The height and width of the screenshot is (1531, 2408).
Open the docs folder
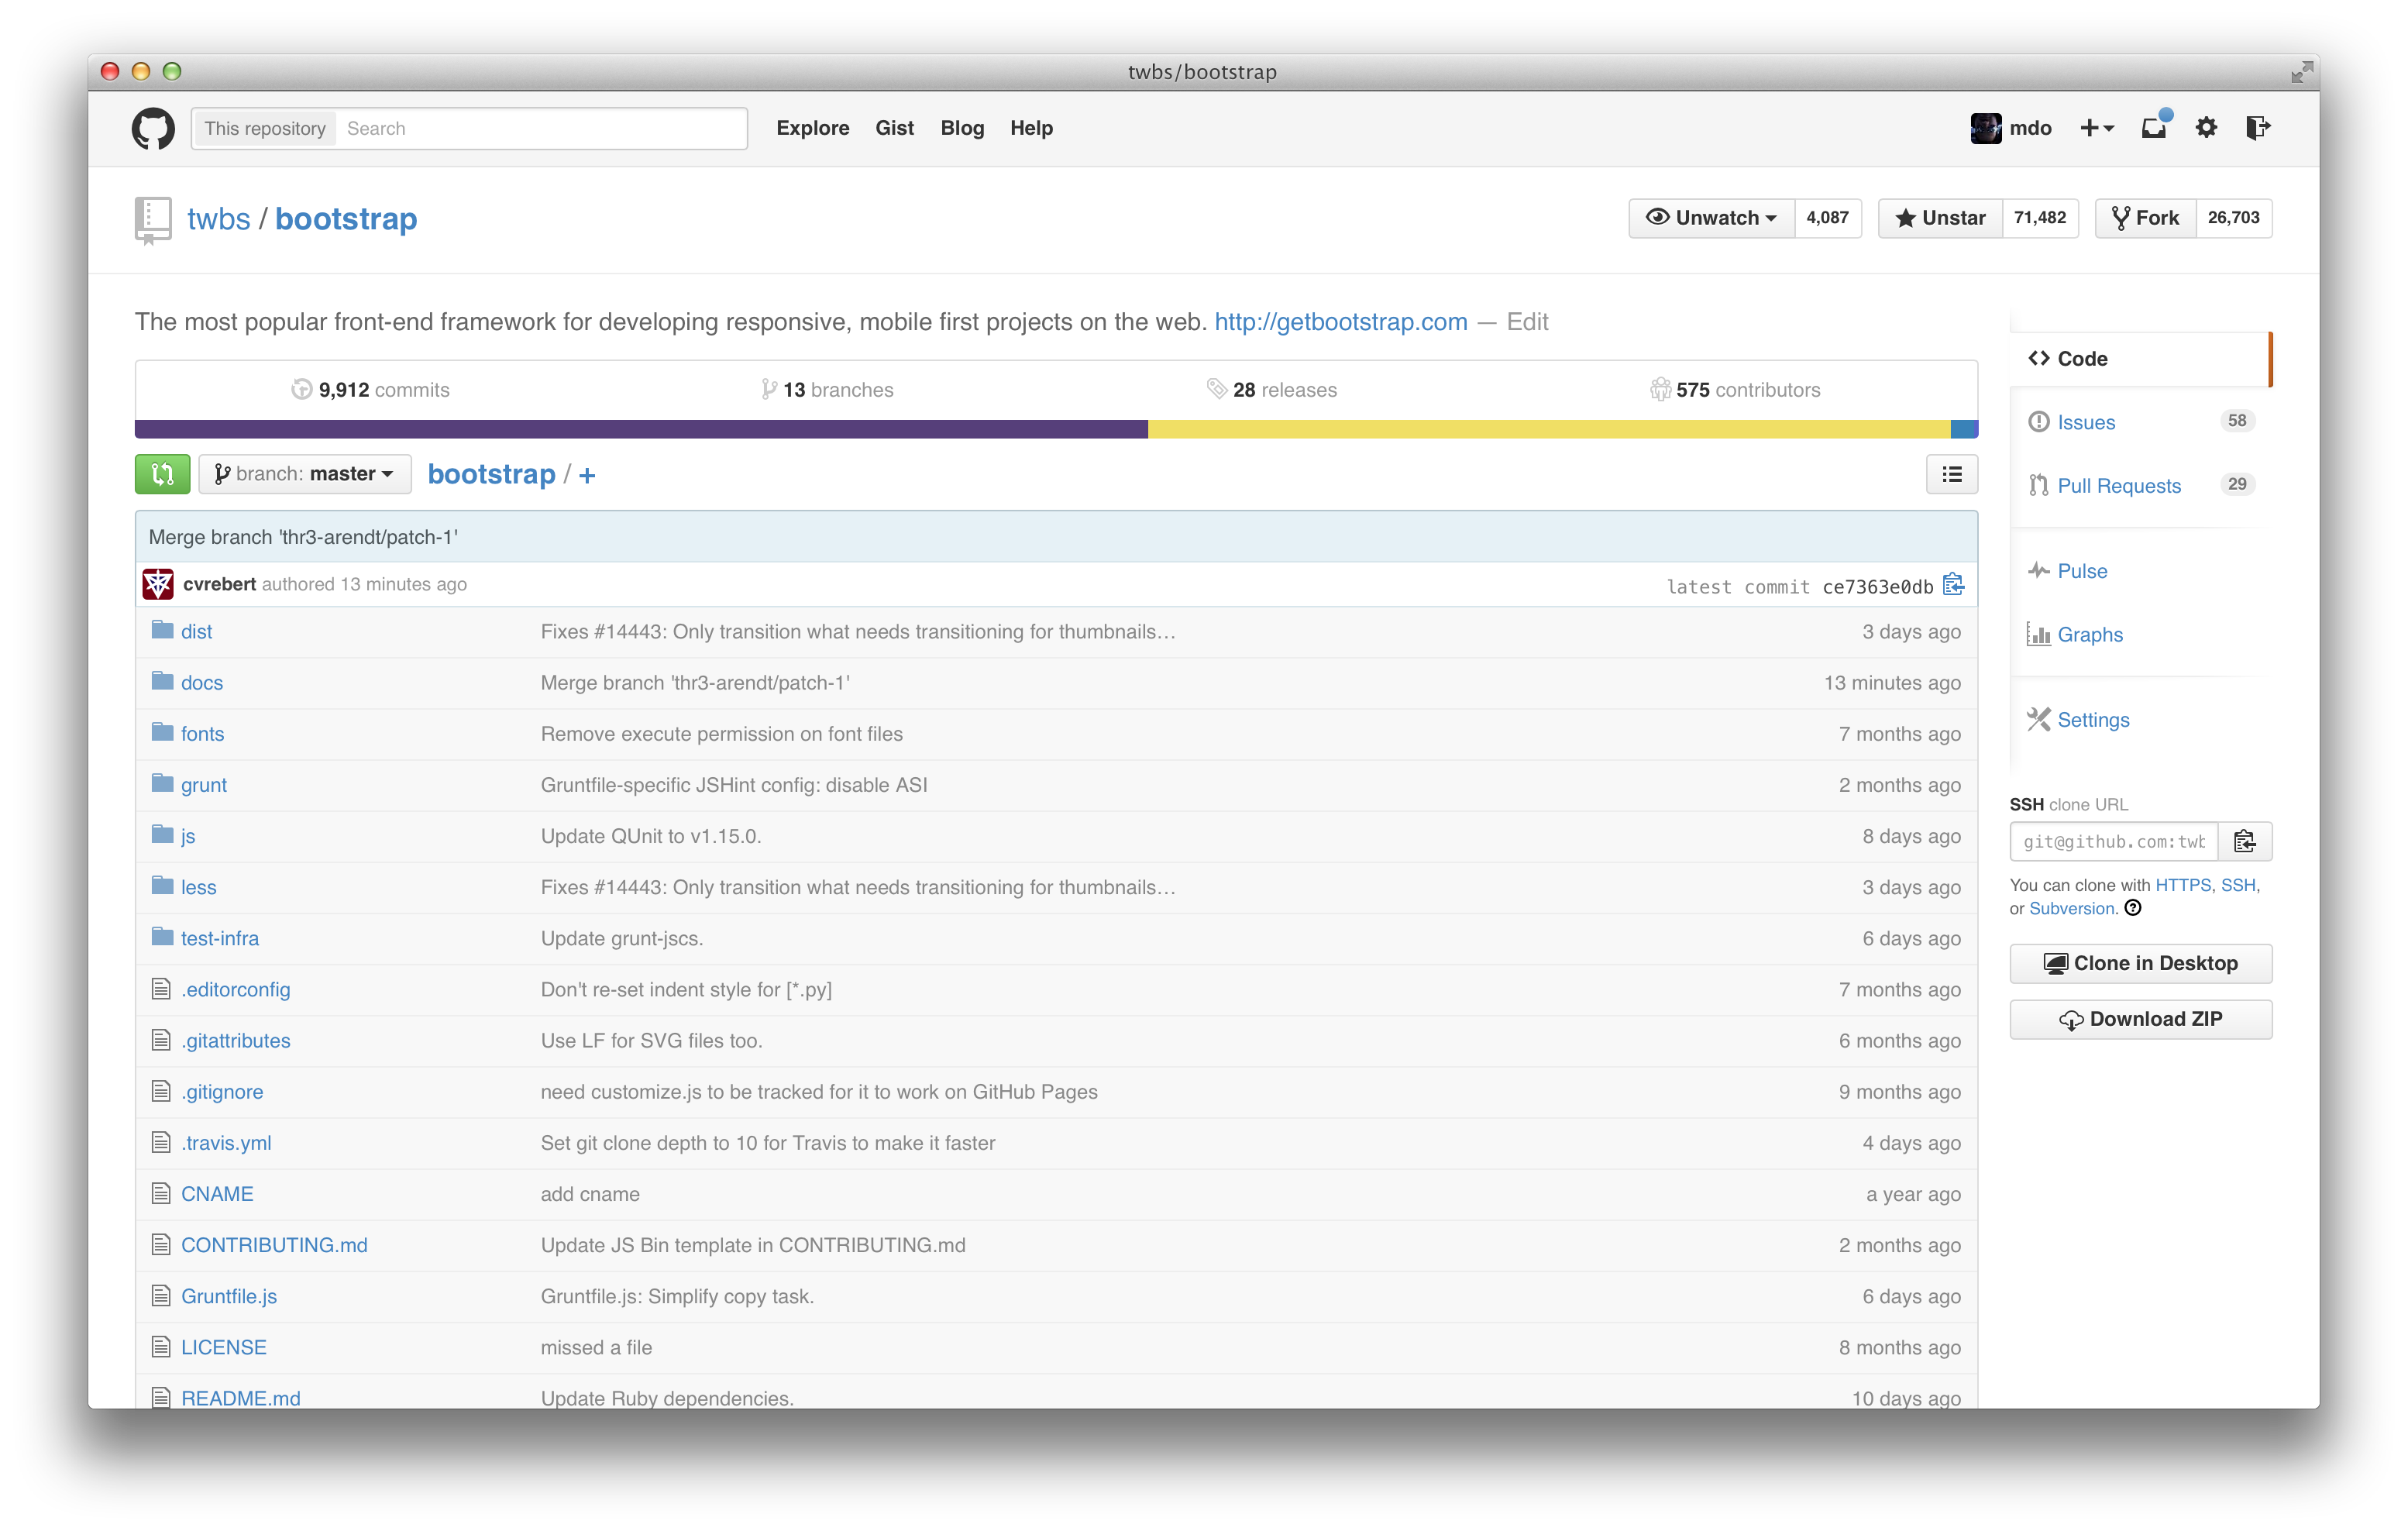(201, 683)
